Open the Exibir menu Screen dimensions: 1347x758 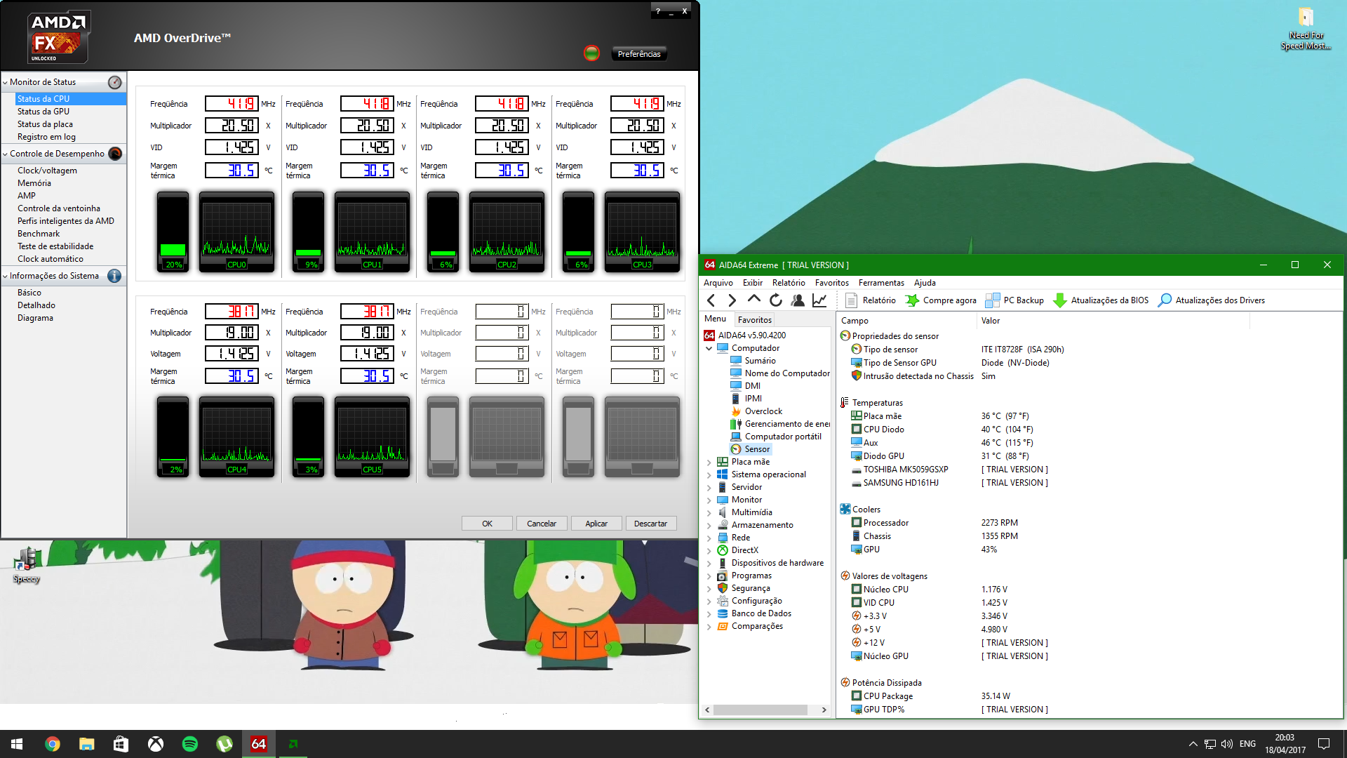[x=753, y=283]
